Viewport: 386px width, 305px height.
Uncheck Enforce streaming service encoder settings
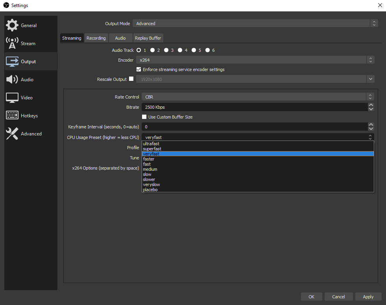(139, 69)
